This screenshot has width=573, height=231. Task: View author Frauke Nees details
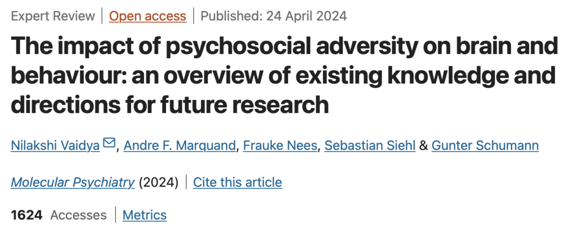point(280,146)
